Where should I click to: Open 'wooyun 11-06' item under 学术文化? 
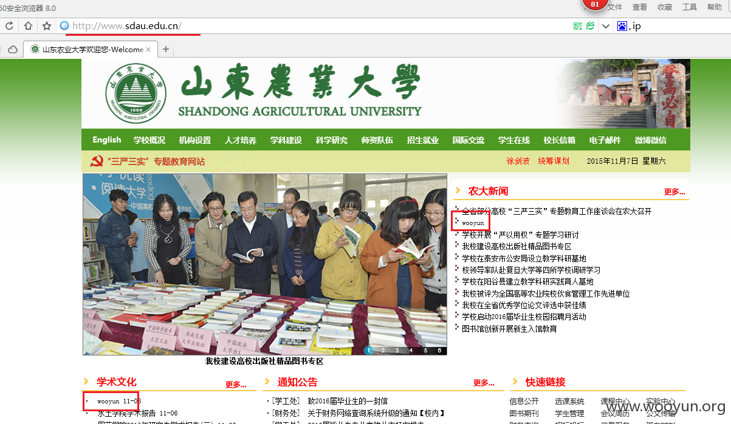[x=119, y=401]
